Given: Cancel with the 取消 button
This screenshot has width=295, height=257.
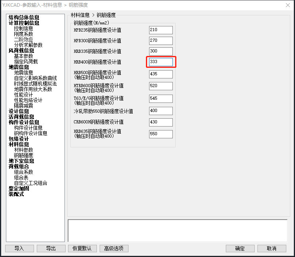Looking at the screenshot, I should coord(272,249).
